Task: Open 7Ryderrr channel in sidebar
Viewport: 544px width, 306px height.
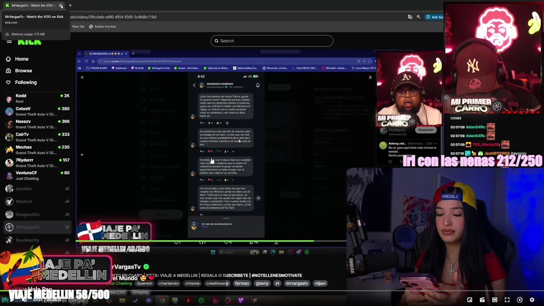Action: (38, 163)
